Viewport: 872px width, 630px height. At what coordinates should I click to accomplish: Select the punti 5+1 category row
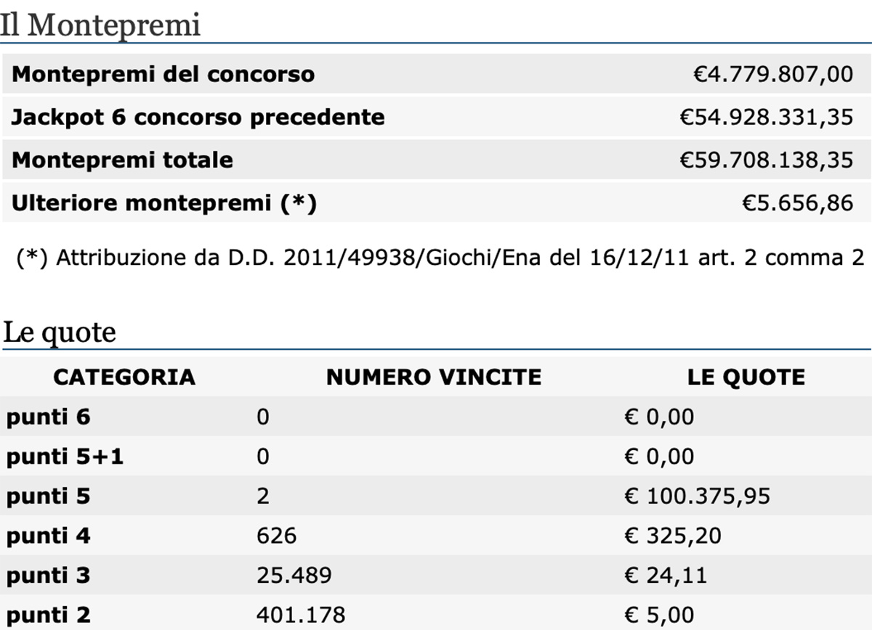[x=436, y=457]
